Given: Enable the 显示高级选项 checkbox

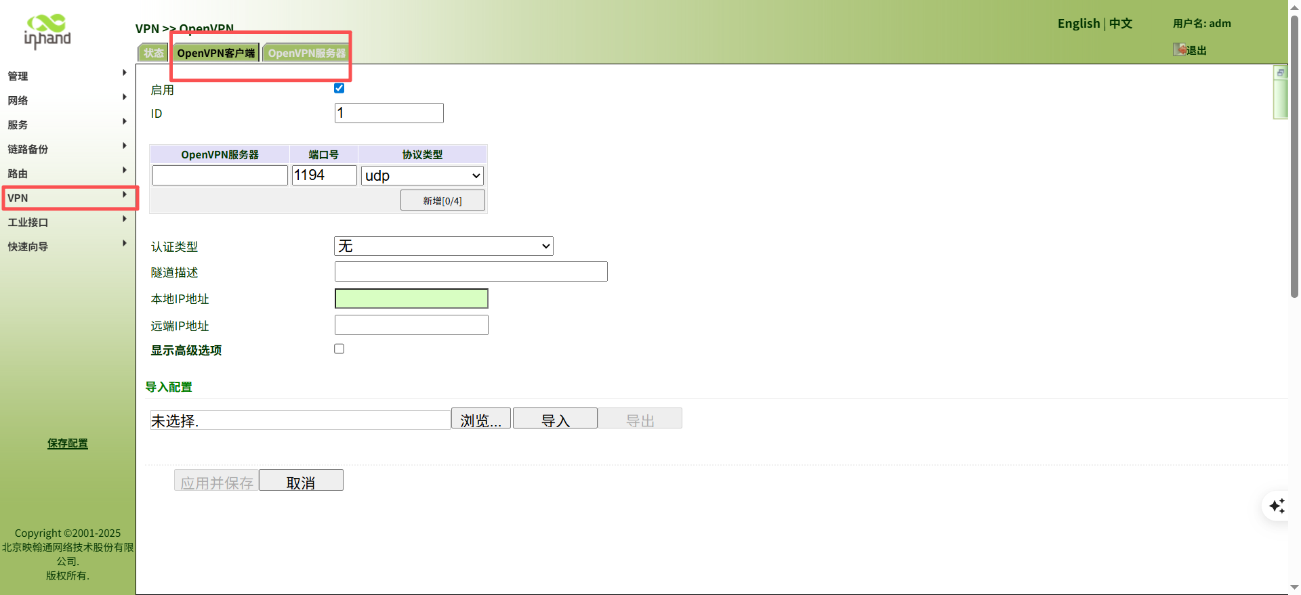Looking at the screenshot, I should (339, 349).
